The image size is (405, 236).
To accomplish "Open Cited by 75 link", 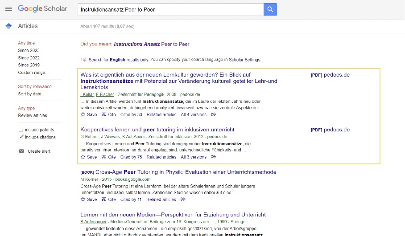I will click(131, 157).
